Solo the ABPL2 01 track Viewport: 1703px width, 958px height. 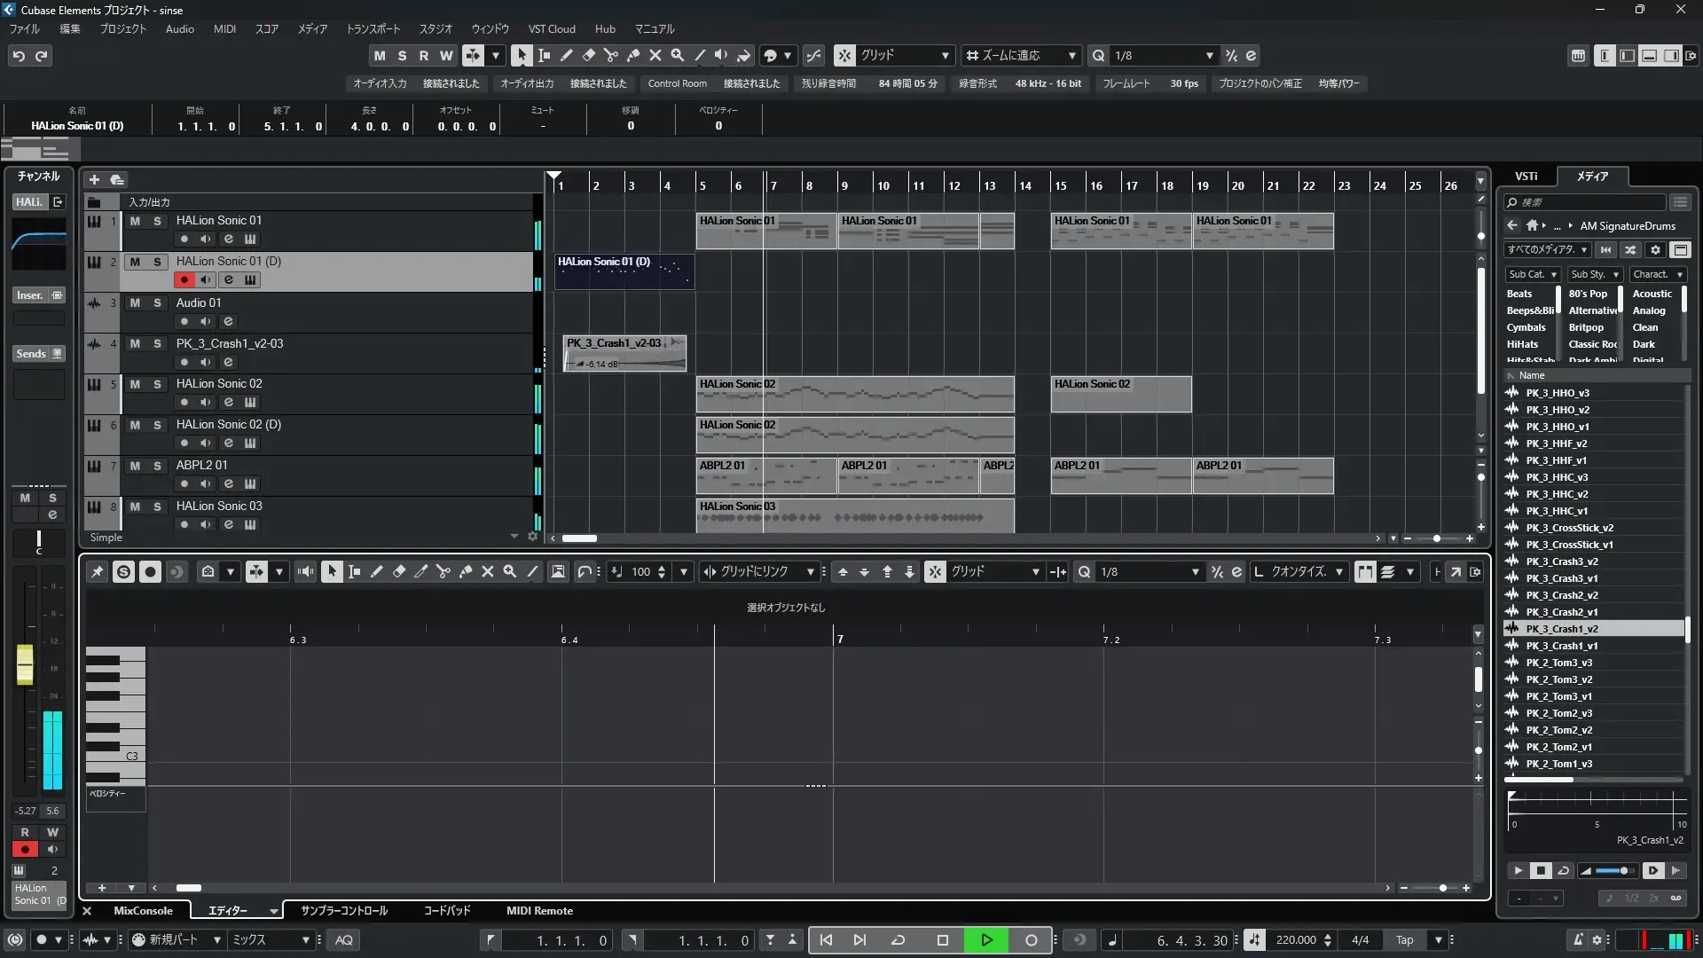tap(157, 466)
